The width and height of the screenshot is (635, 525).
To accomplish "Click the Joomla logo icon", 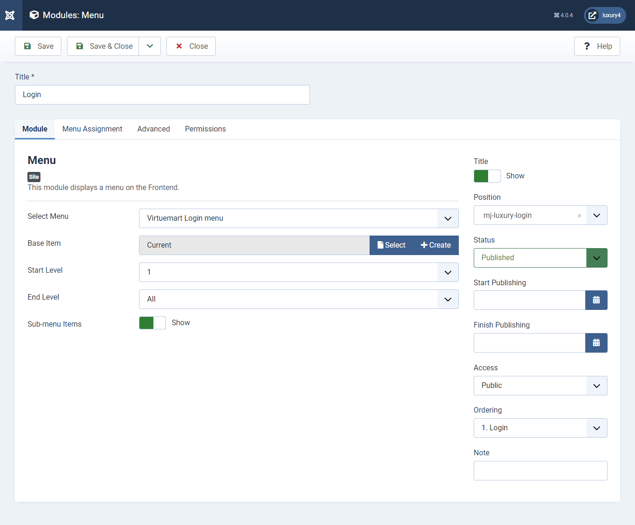I will 10,15.
